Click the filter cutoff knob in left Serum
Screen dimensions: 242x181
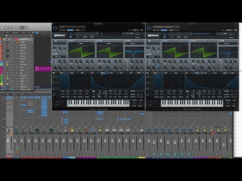point(132,61)
